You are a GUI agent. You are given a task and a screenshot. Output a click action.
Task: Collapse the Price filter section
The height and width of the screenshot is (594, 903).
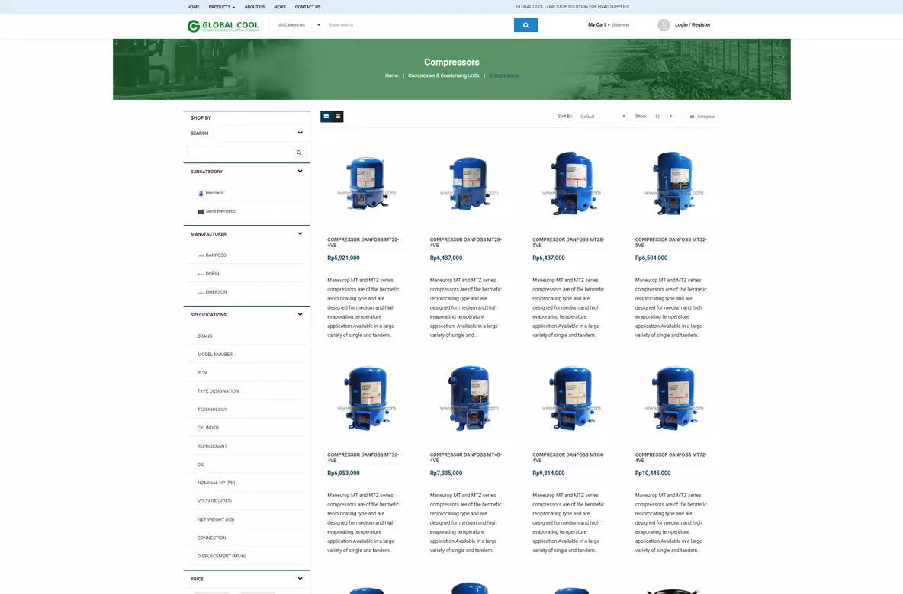click(300, 579)
